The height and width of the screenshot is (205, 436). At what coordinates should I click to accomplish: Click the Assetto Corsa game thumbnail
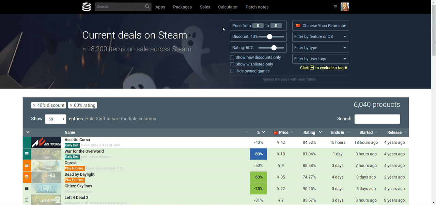(46, 142)
